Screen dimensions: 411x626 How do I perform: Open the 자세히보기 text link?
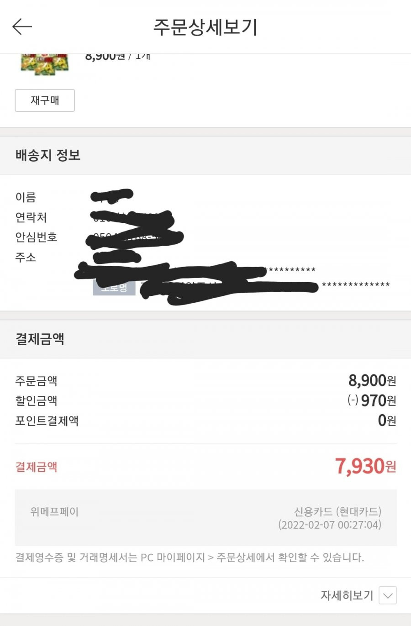click(x=347, y=595)
